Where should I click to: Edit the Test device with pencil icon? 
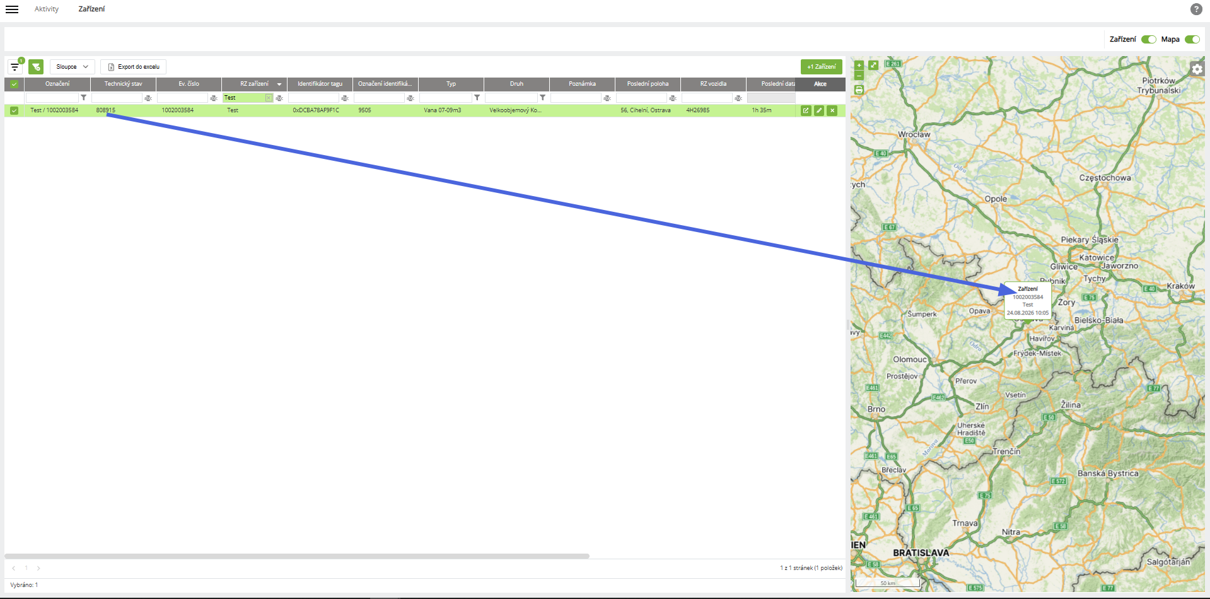[x=819, y=110]
